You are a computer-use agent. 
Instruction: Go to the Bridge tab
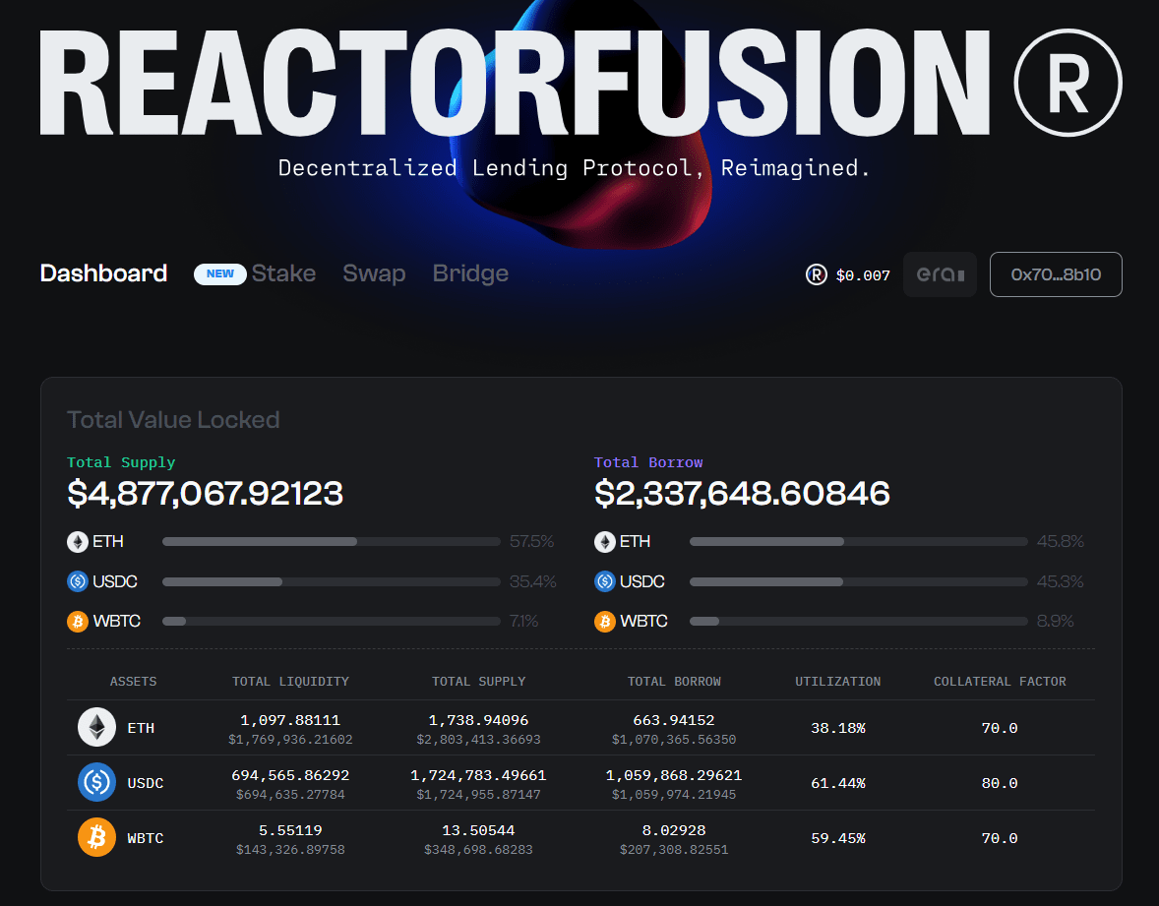pos(470,273)
